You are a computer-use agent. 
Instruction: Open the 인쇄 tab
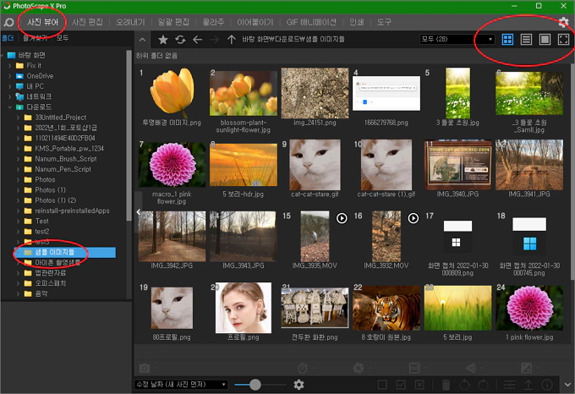tap(357, 22)
